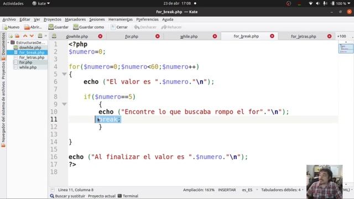Switch to the dowhile.php tab
The height and width of the screenshot is (199, 354).
click(x=77, y=36)
